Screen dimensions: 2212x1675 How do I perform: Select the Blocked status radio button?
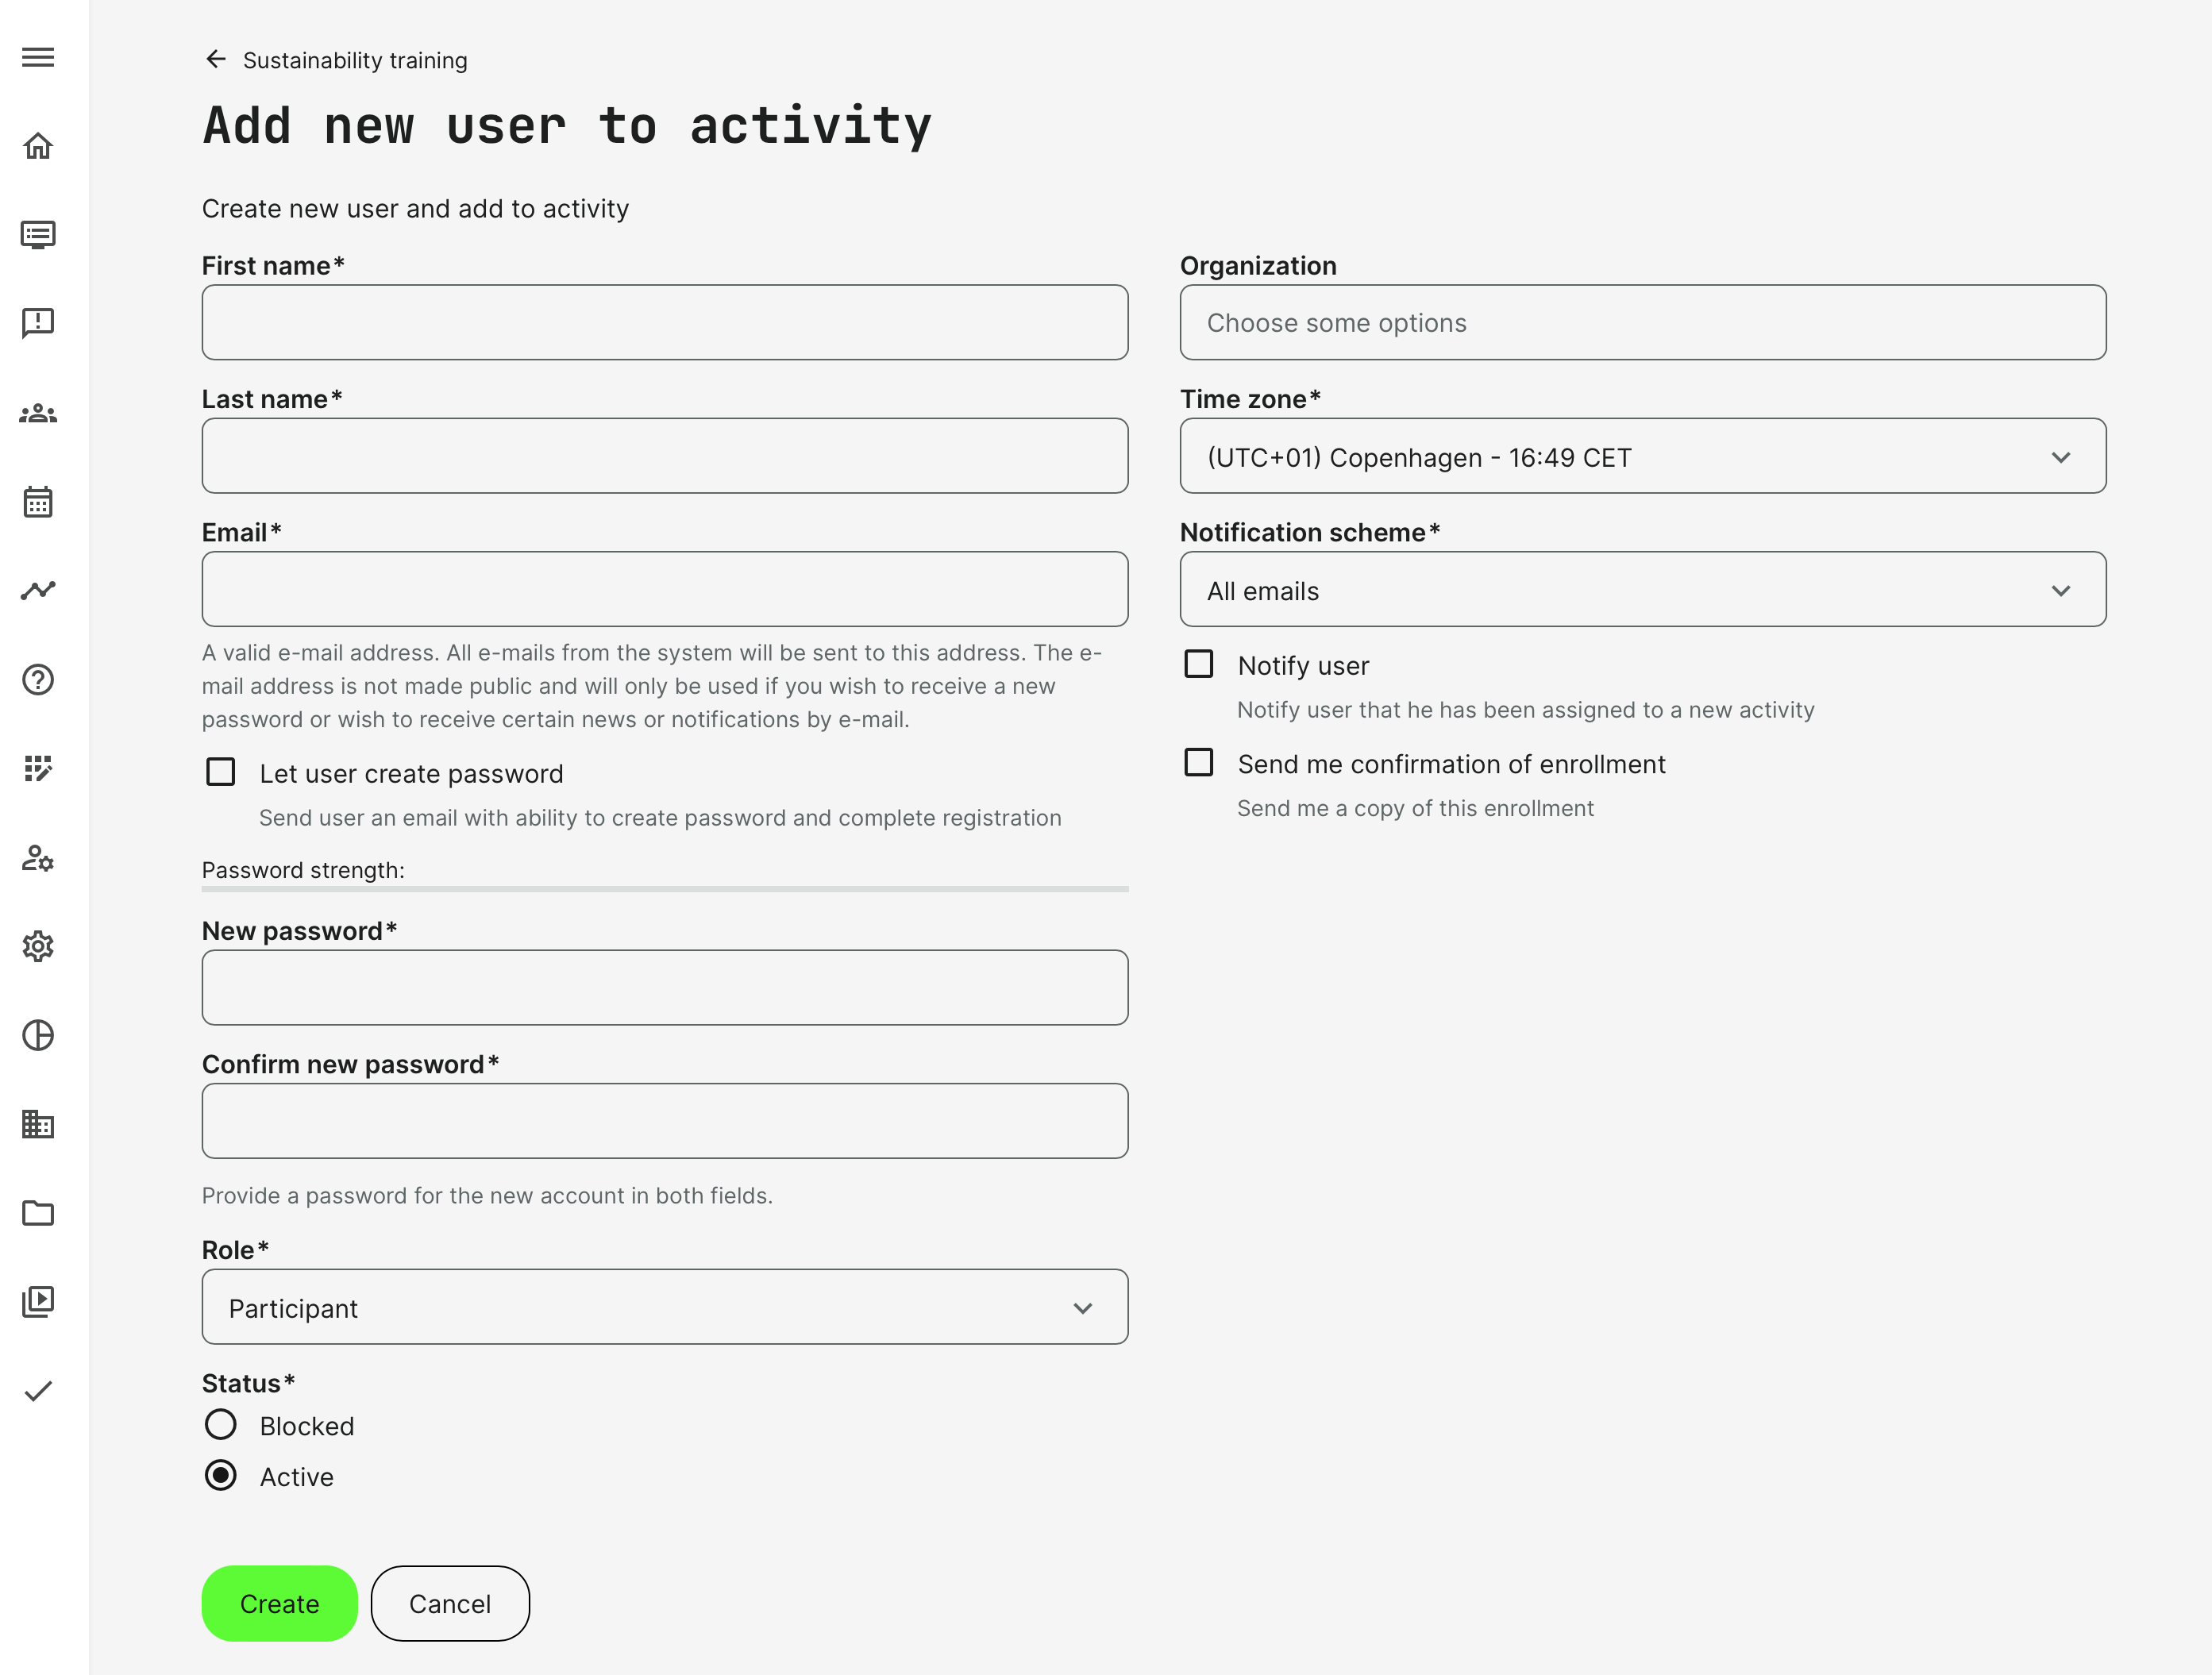pyautogui.click(x=220, y=1424)
